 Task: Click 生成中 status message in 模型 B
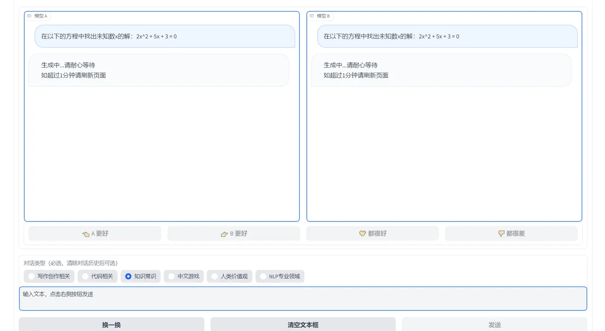[441, 70]
